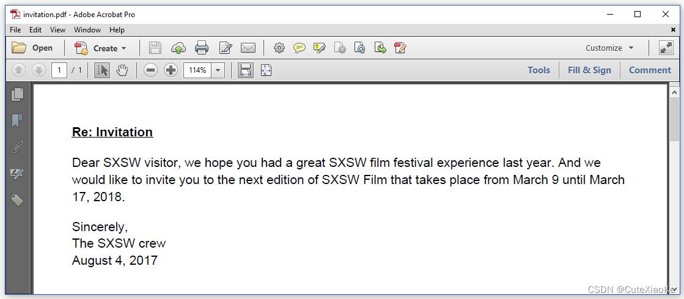The height and width of the screenshot is (299, 684).
Task: Show the Attachments paperclip panel
Action: point(17,147)
